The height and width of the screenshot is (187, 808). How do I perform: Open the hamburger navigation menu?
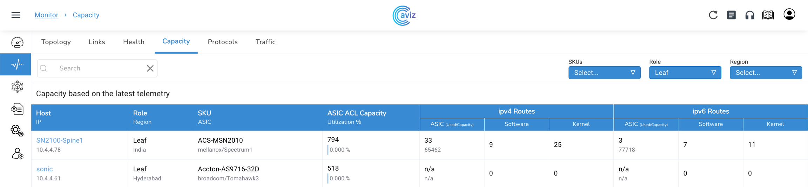click(16, 15)
